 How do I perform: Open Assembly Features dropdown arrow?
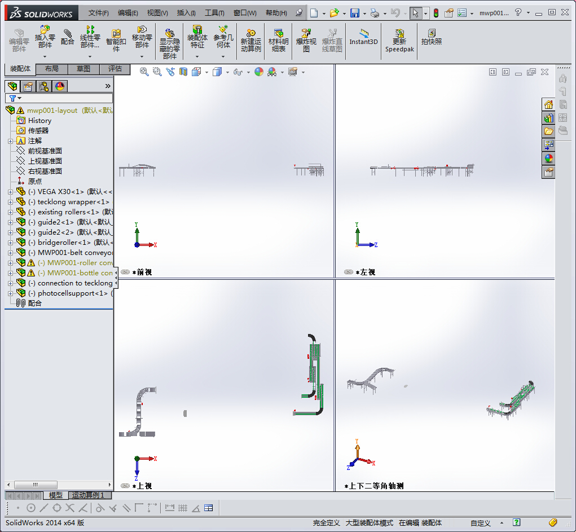[197, 56]
